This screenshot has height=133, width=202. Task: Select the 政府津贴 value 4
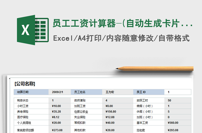click(118, 100)
